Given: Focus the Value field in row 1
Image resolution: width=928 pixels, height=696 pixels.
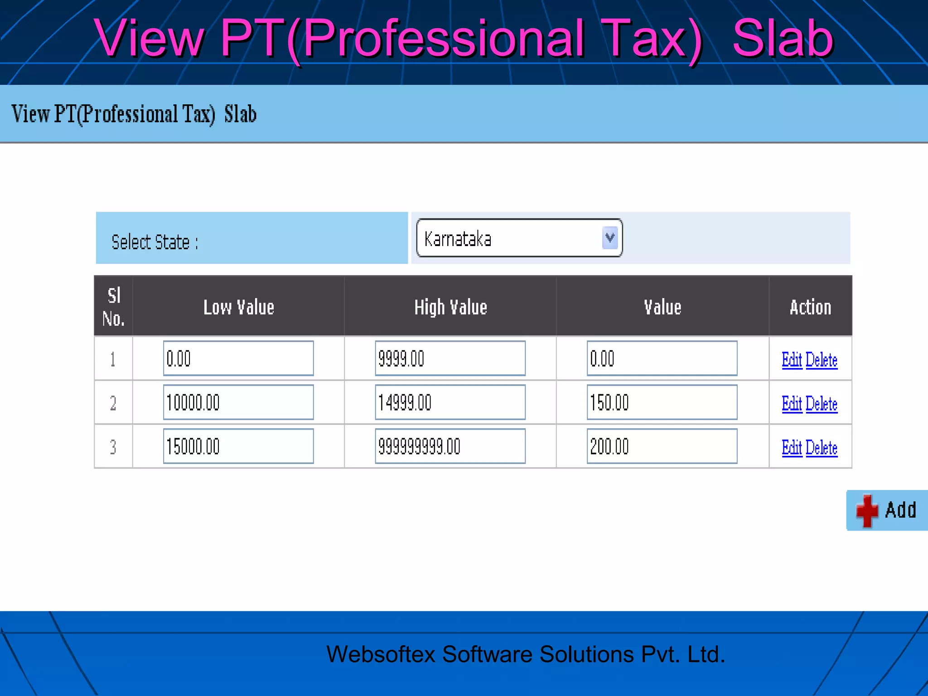Looking at the screenshot, I should (662, 358).
